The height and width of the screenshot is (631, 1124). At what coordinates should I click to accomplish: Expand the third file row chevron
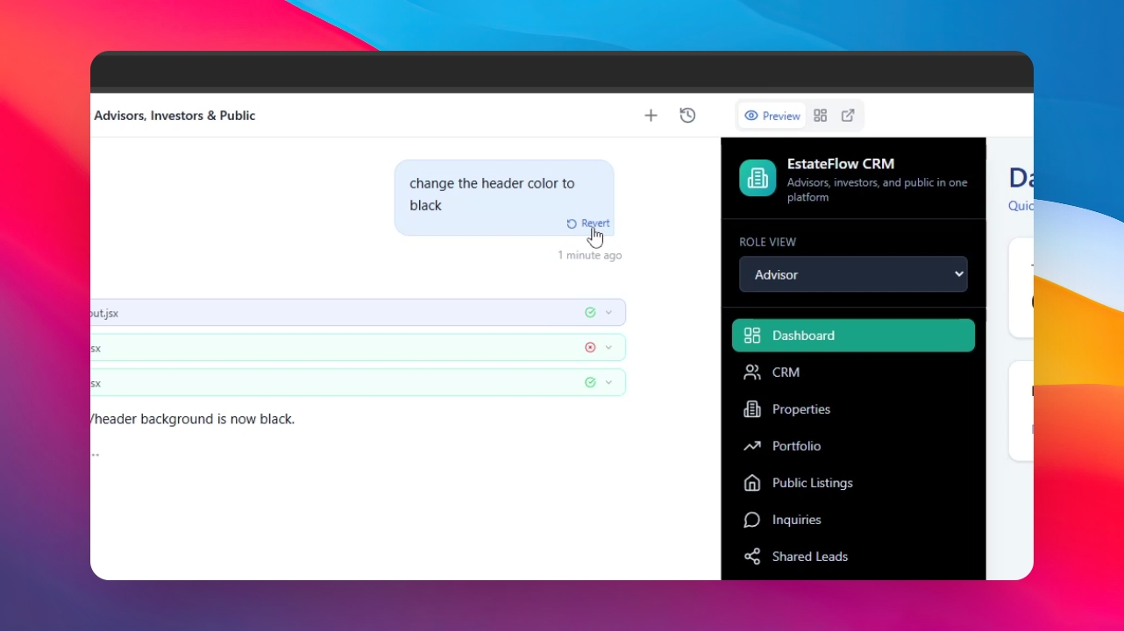(609, 383)
